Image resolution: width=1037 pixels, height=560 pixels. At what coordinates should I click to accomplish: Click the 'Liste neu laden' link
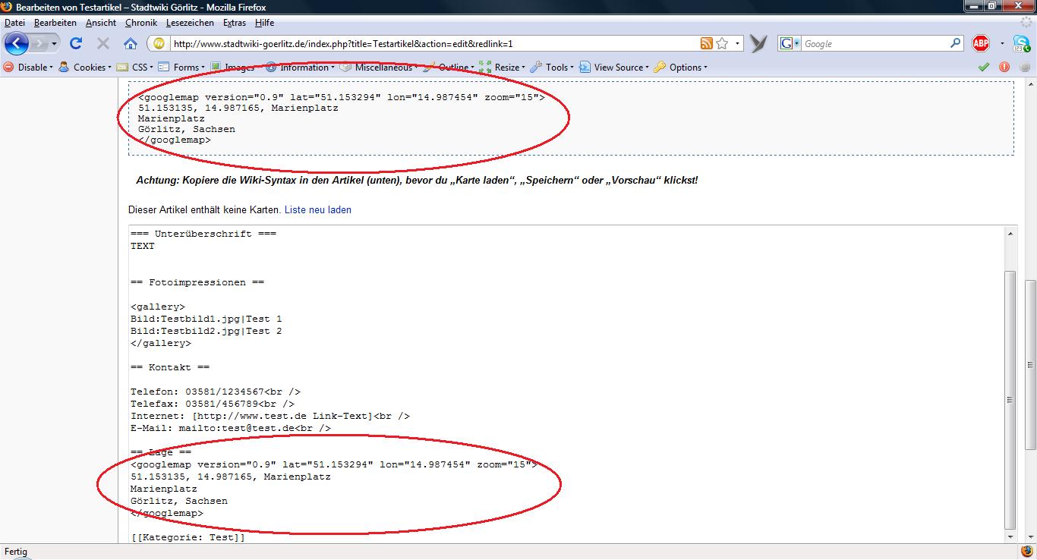317,209
